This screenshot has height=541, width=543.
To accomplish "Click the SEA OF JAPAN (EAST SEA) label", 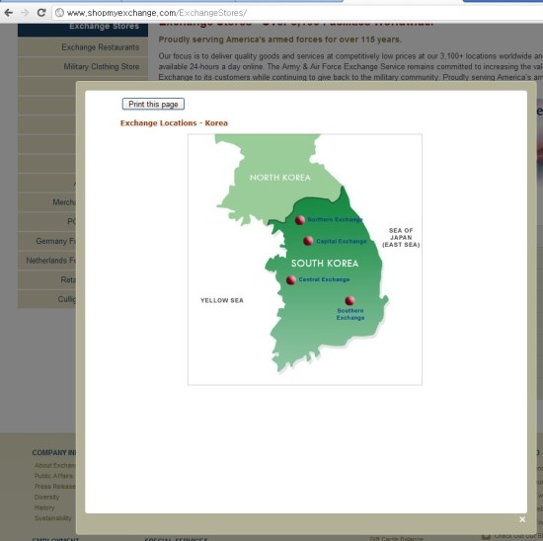I will tap(401, 238).
